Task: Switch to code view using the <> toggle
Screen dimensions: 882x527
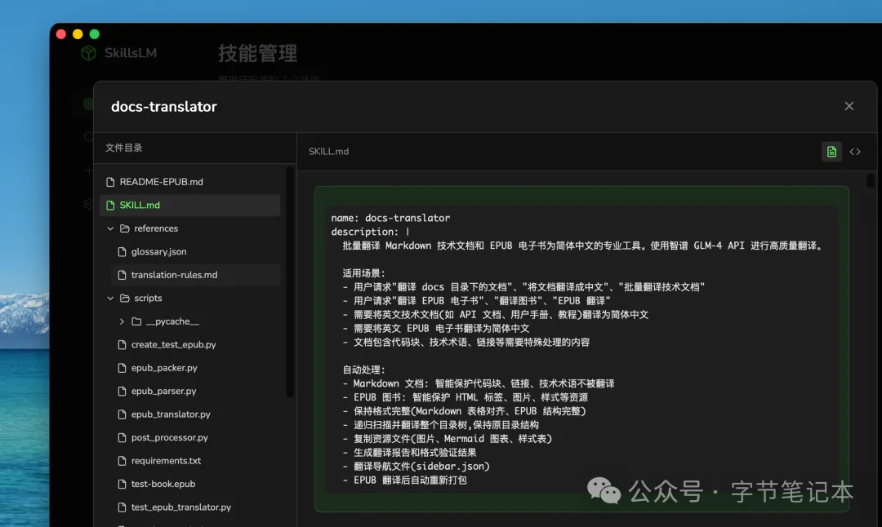Action: pos(856,151)
